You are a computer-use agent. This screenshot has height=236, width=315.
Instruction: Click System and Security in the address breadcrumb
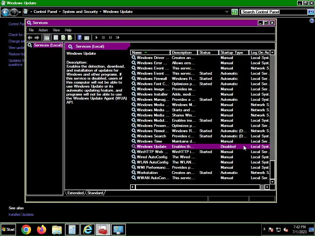(80, 12)
